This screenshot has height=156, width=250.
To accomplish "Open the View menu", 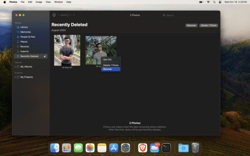I will click(x=48, y=2).
